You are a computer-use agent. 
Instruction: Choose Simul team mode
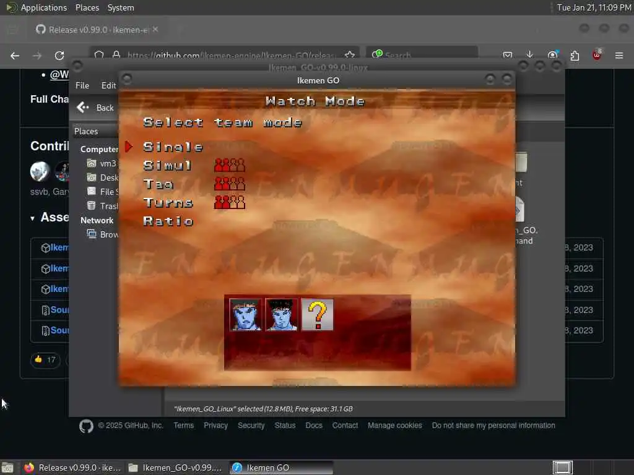pos(167,166)
